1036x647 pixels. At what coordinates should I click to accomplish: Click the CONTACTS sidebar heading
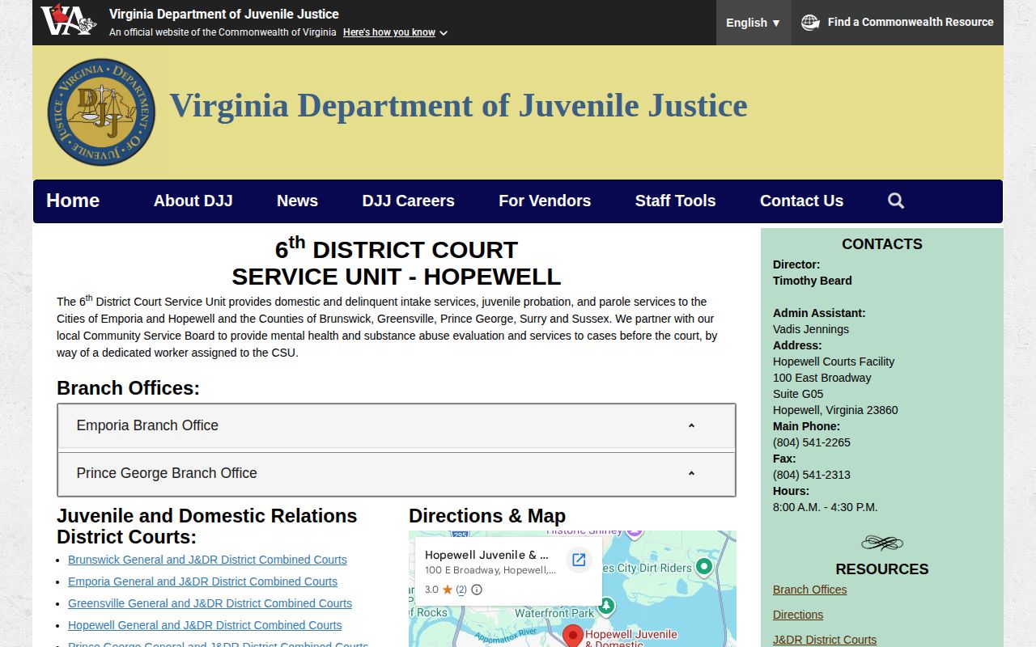(882, 244)
